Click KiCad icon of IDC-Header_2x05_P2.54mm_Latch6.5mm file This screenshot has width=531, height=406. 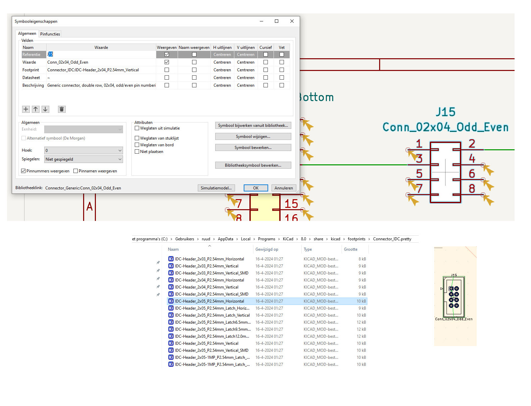pyautogui.click(x=171, y=322)
